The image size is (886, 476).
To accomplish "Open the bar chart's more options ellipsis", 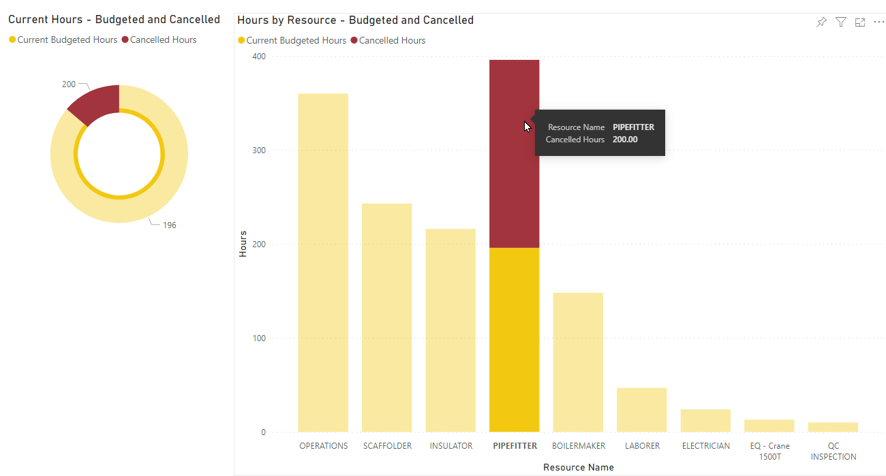I will pyautogui.click(x=879, y=22).
